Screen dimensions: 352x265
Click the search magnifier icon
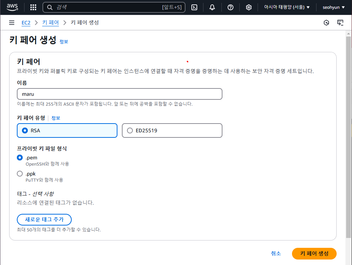[x=50, y=7]
